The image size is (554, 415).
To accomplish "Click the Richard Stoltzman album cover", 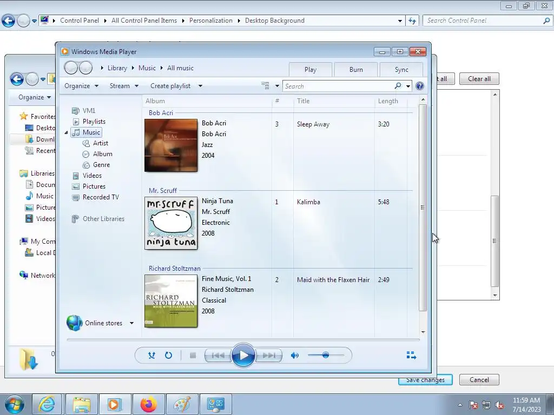I will point(171,301).
